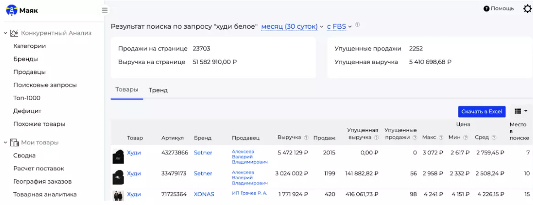Switch to the Тренд tab

coord(158,90)
